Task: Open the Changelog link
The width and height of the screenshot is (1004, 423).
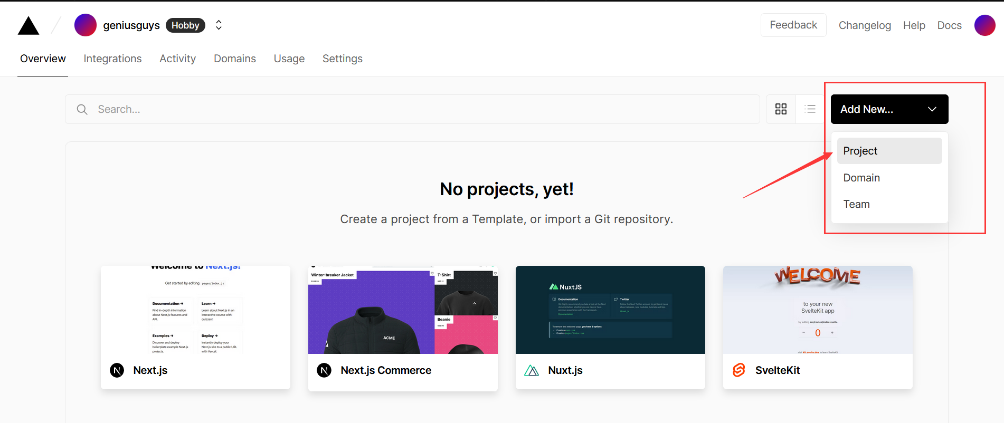Action: click(x=865, y=25)
